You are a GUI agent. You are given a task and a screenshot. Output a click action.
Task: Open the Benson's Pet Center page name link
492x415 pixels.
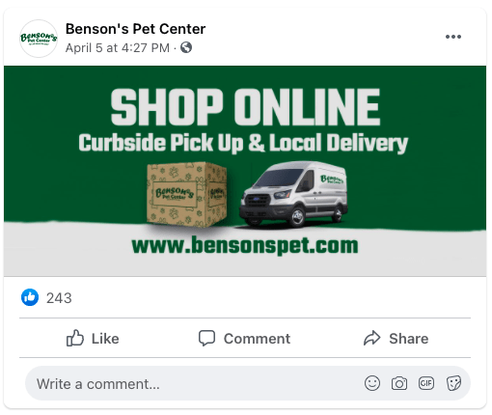pos(135,29)
